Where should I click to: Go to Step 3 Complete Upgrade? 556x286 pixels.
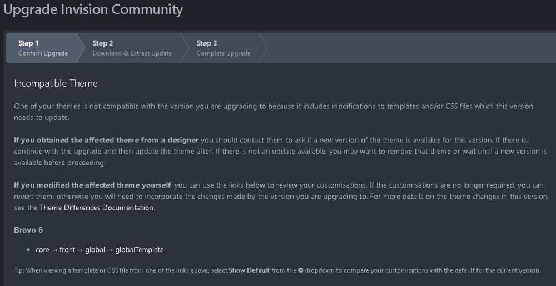tap(223, 48)
